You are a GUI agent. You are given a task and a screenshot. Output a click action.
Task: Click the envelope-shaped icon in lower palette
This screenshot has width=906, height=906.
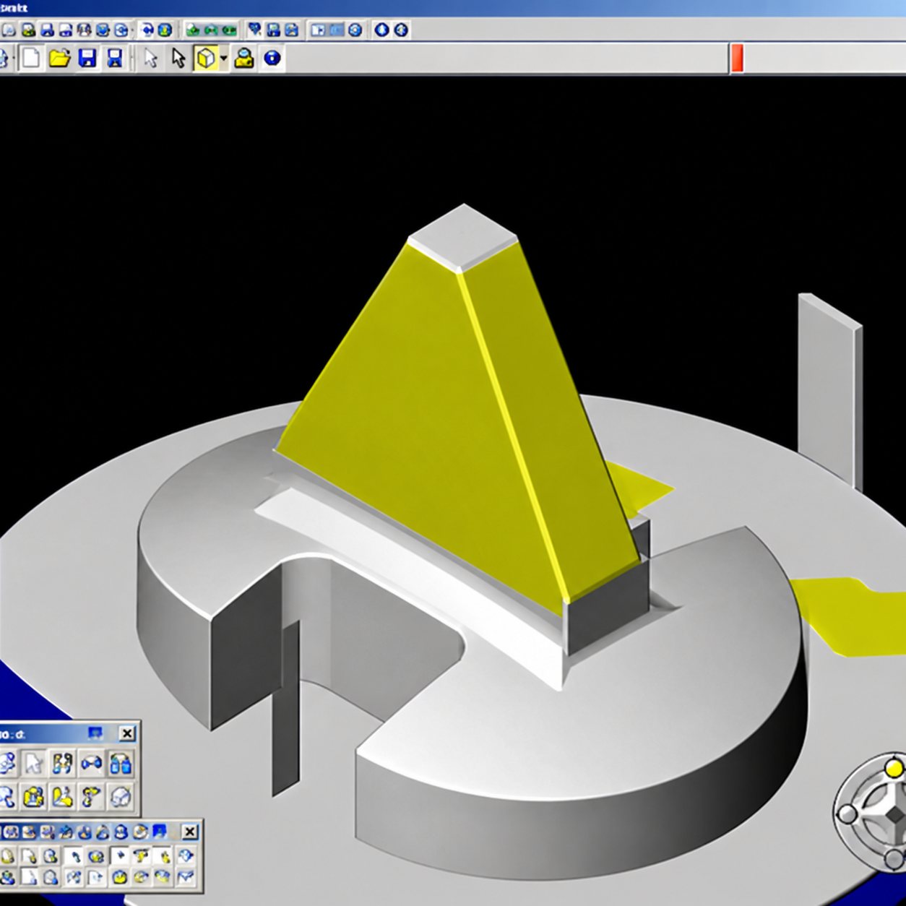point(186,877)
